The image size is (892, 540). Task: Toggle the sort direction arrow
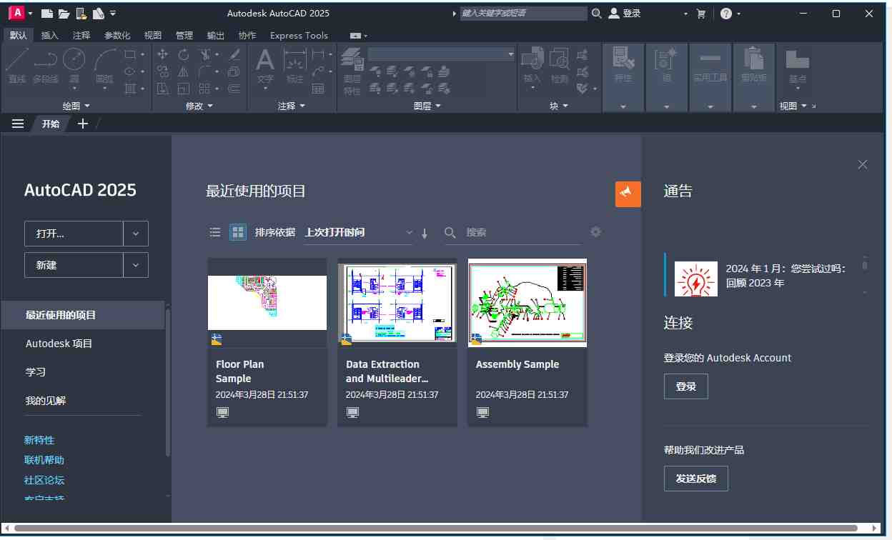pos(424,232)
